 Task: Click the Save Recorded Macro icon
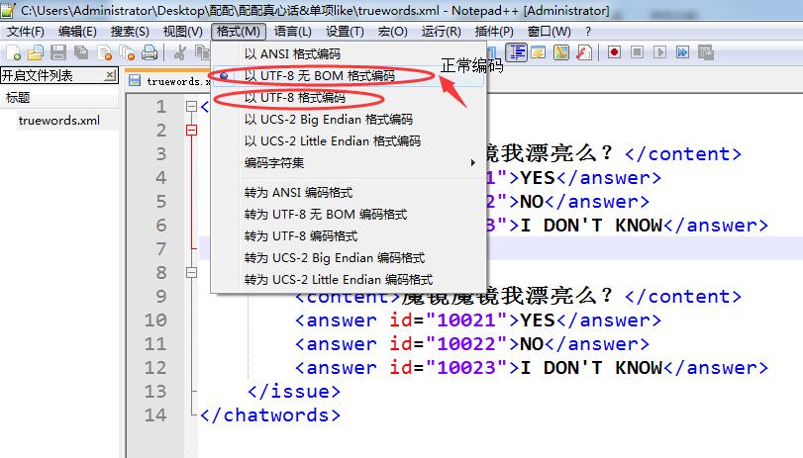click(705, 52)
